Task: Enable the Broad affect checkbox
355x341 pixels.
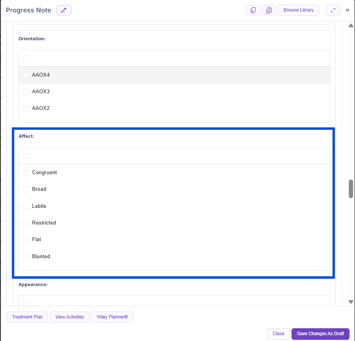Action: pyautogui.click(x=27, y=189)
